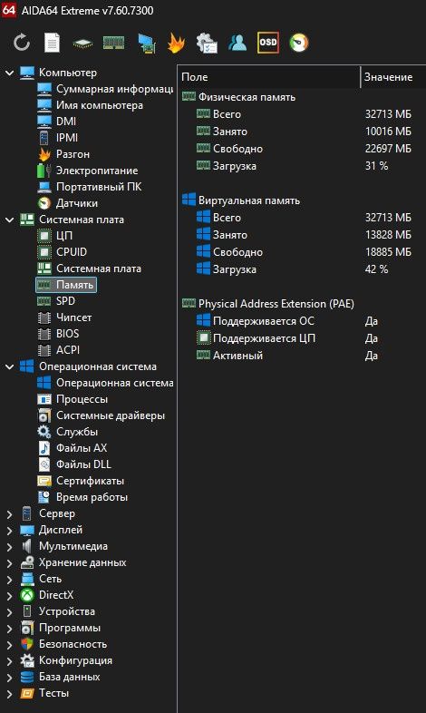The width and height of the screenshot is (426, 713).
Task: Open the Чипсет tree item
Action: click(64, 317)
